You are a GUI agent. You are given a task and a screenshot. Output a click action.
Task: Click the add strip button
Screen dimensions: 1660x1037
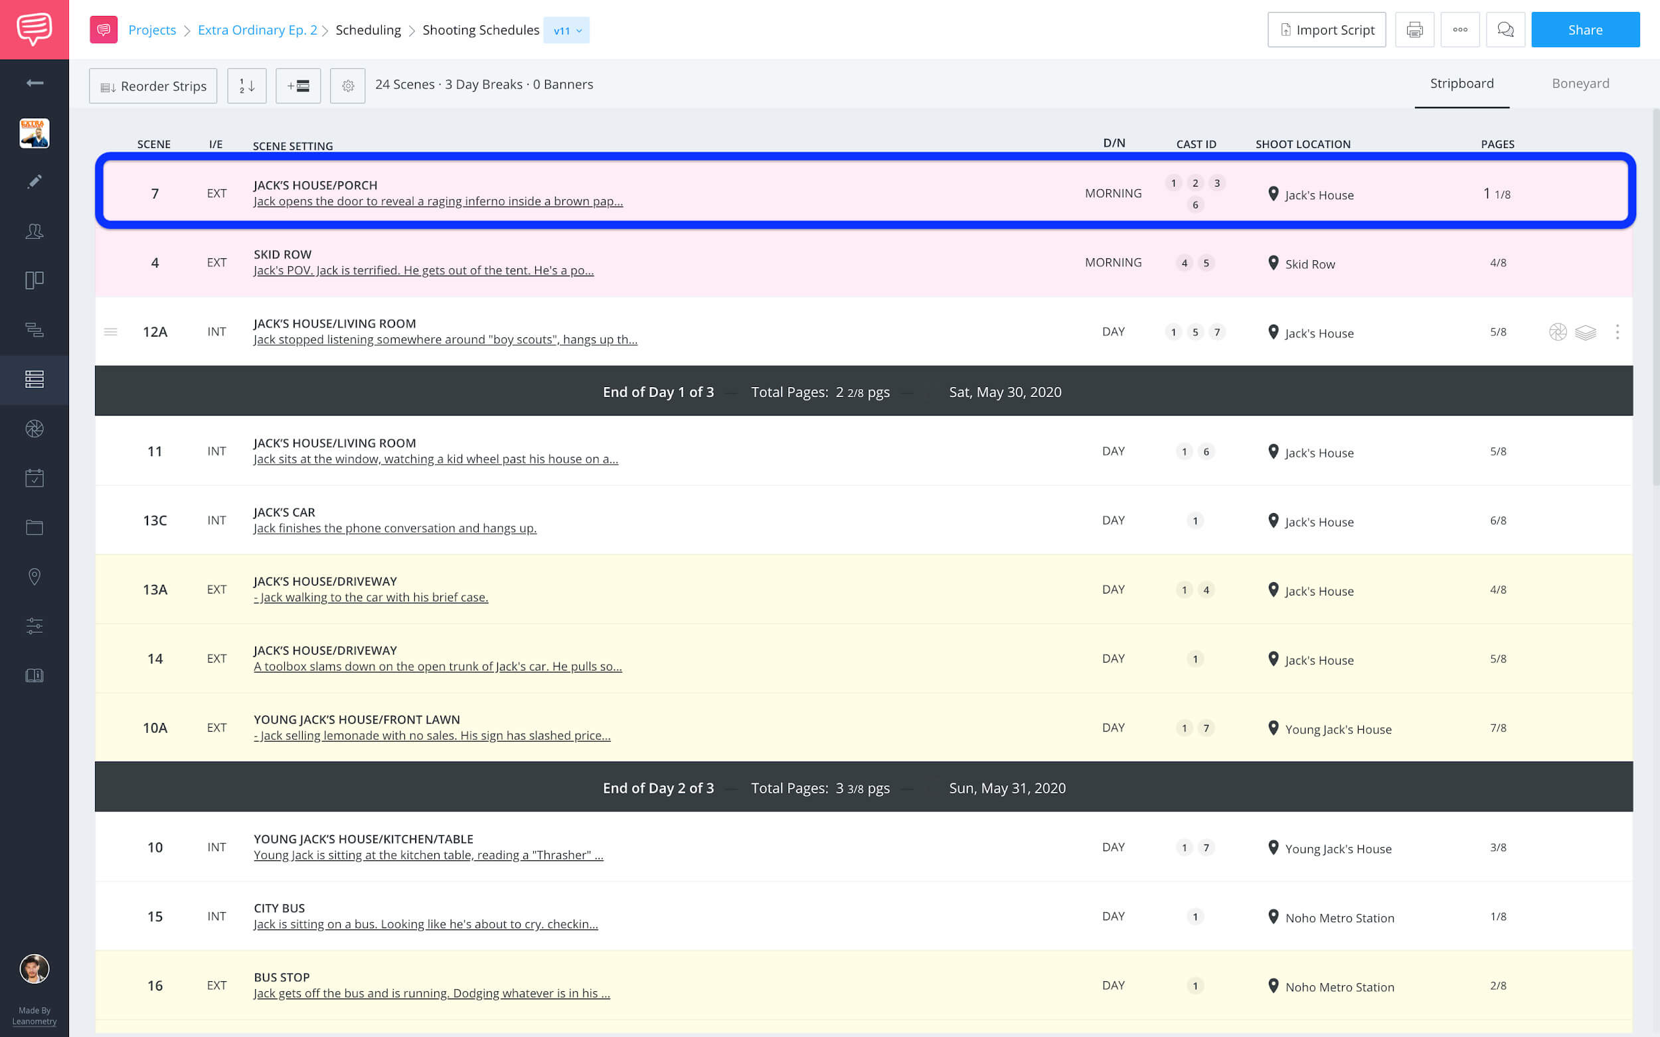pos(298,86)
